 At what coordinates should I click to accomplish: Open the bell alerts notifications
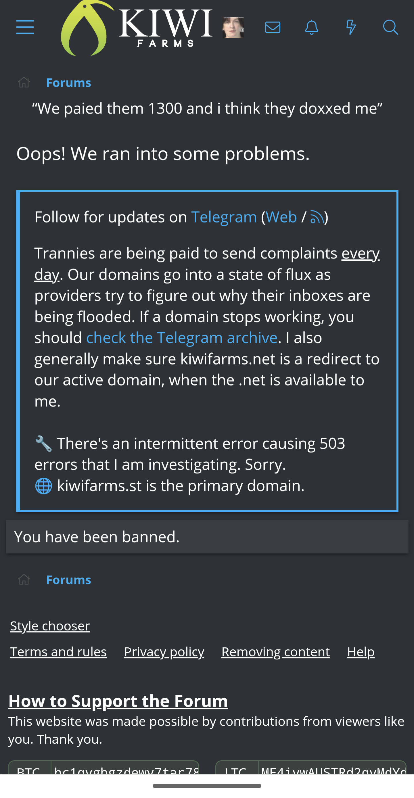312,27
